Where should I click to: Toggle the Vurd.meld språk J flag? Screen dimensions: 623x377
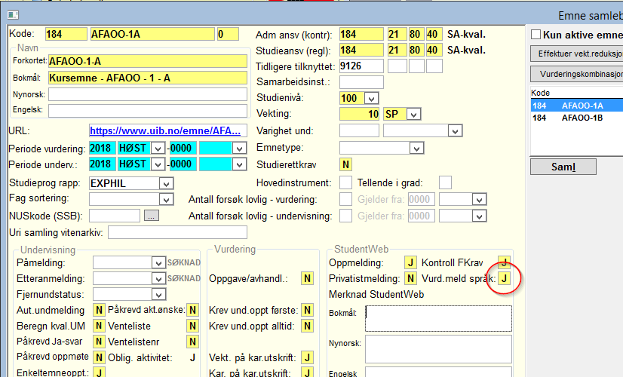(505, 278)
